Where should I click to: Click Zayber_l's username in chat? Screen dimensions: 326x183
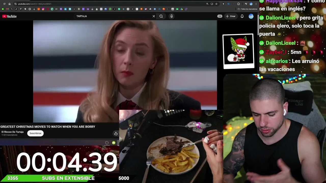[x=276, y=52]
